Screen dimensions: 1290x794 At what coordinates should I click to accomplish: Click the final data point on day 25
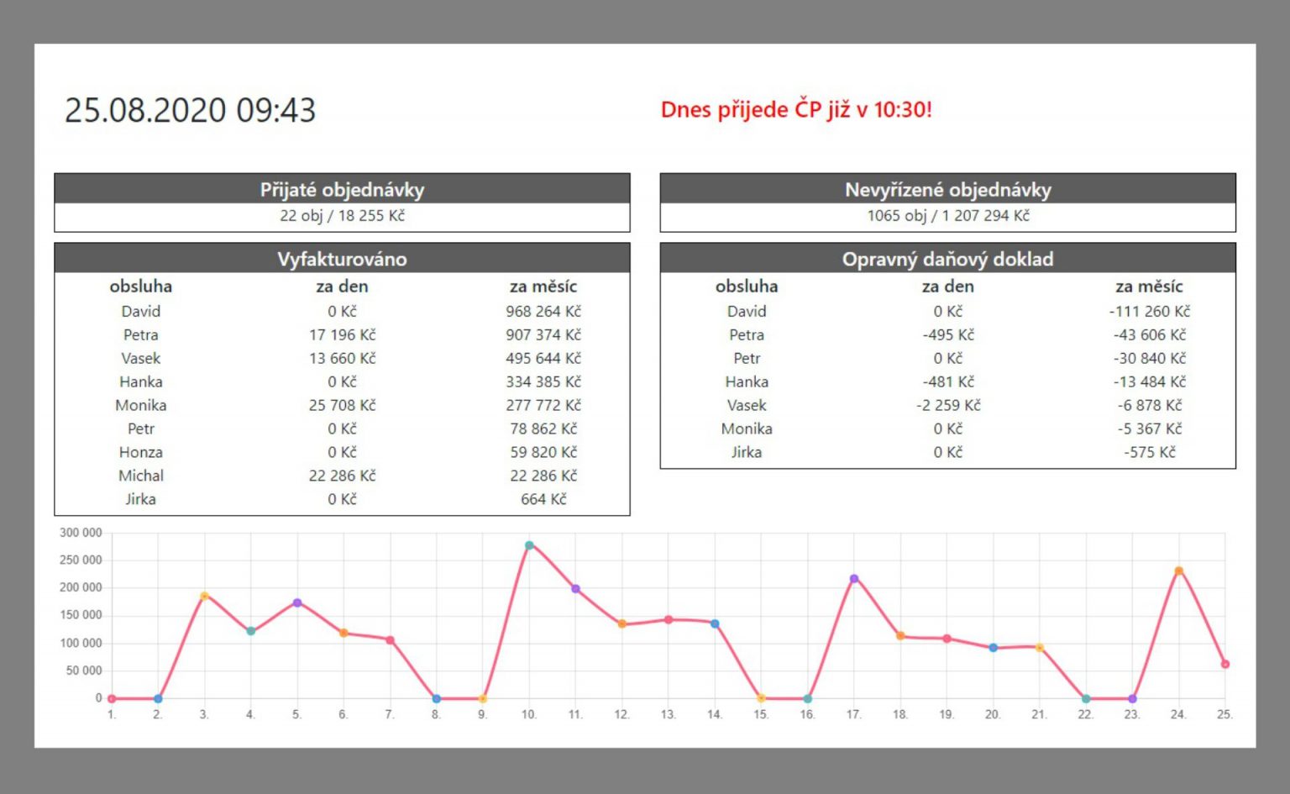pos(1226,664)
